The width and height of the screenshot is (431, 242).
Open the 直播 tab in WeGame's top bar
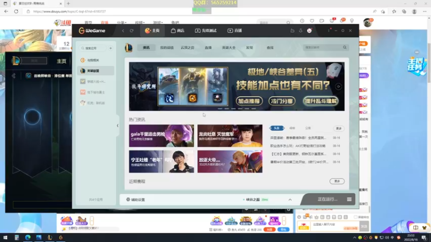[x=234, y=31]
